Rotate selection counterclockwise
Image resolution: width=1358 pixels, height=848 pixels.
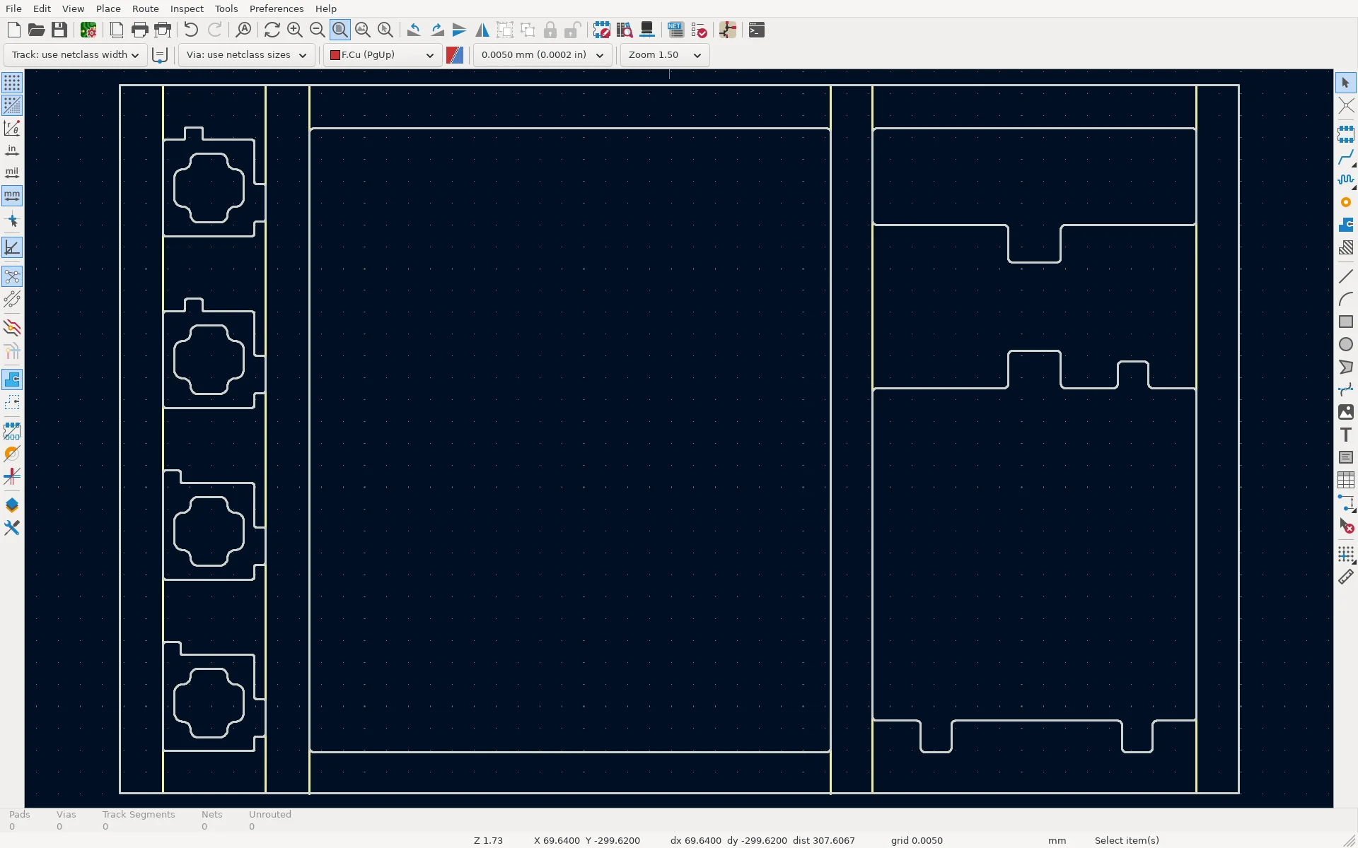(x=414, y=30)
